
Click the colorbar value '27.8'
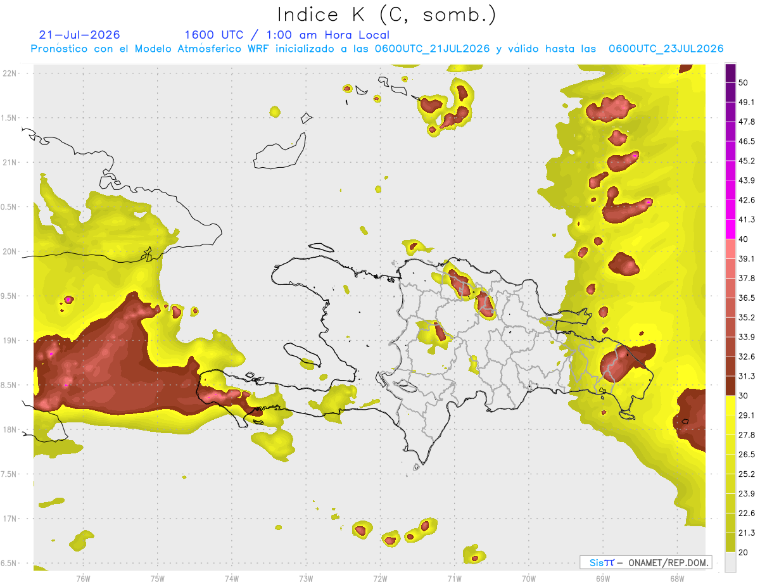[746, 434]
